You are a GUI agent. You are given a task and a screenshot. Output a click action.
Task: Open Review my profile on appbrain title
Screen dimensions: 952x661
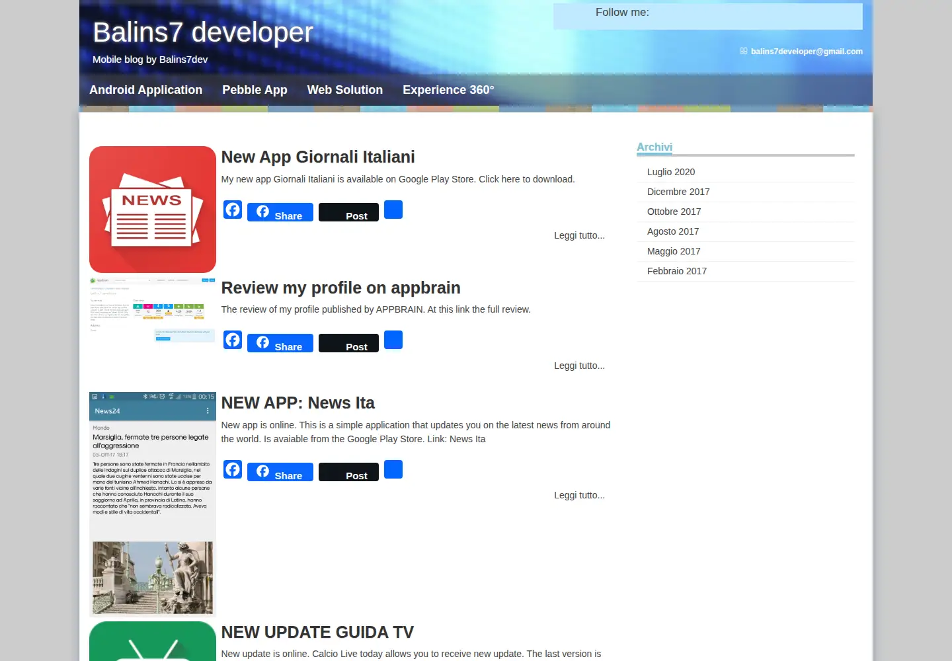[x=340, y=288]
